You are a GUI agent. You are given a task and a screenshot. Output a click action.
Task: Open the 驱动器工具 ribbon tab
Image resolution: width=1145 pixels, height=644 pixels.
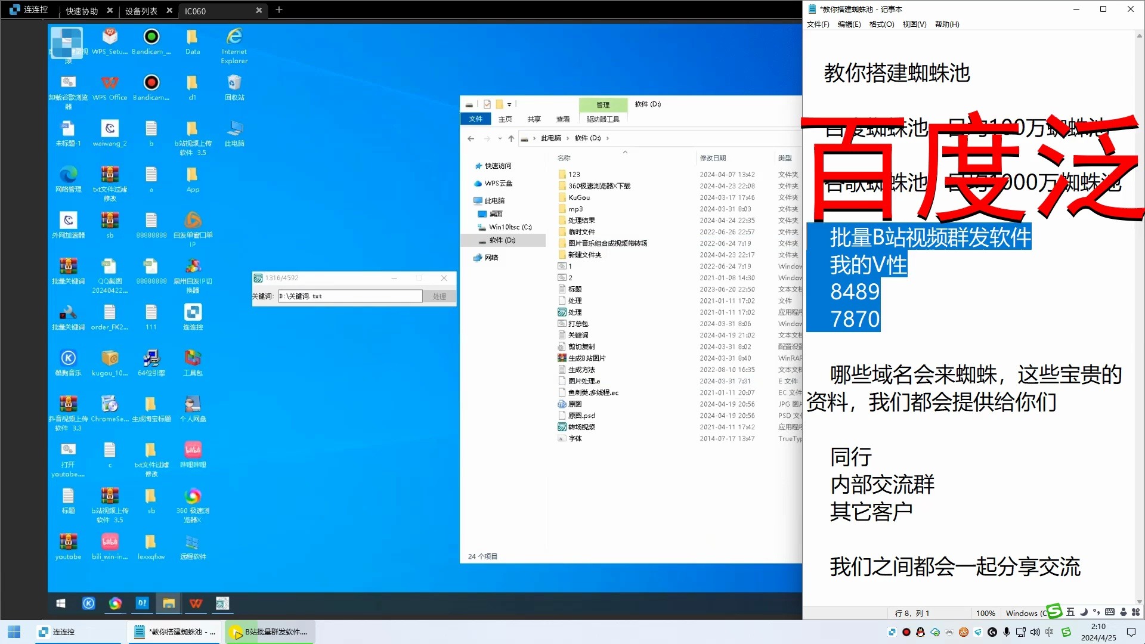tap(603, 119)
